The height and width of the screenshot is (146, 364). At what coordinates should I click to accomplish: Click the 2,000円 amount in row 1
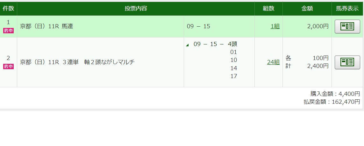[x=318, y=26]
